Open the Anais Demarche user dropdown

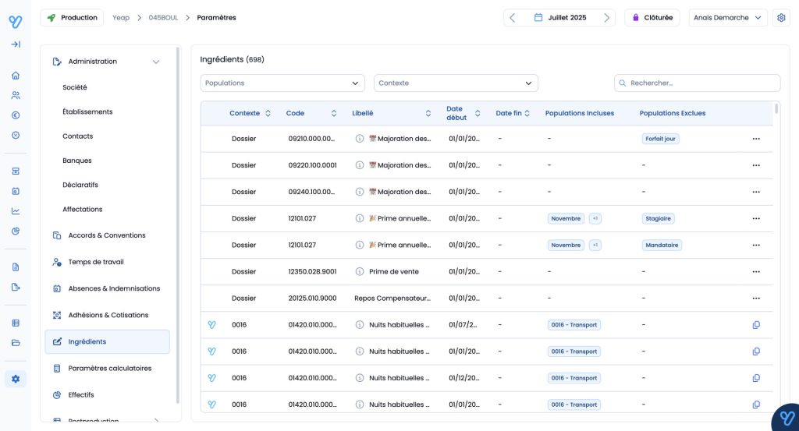(727, 17)
